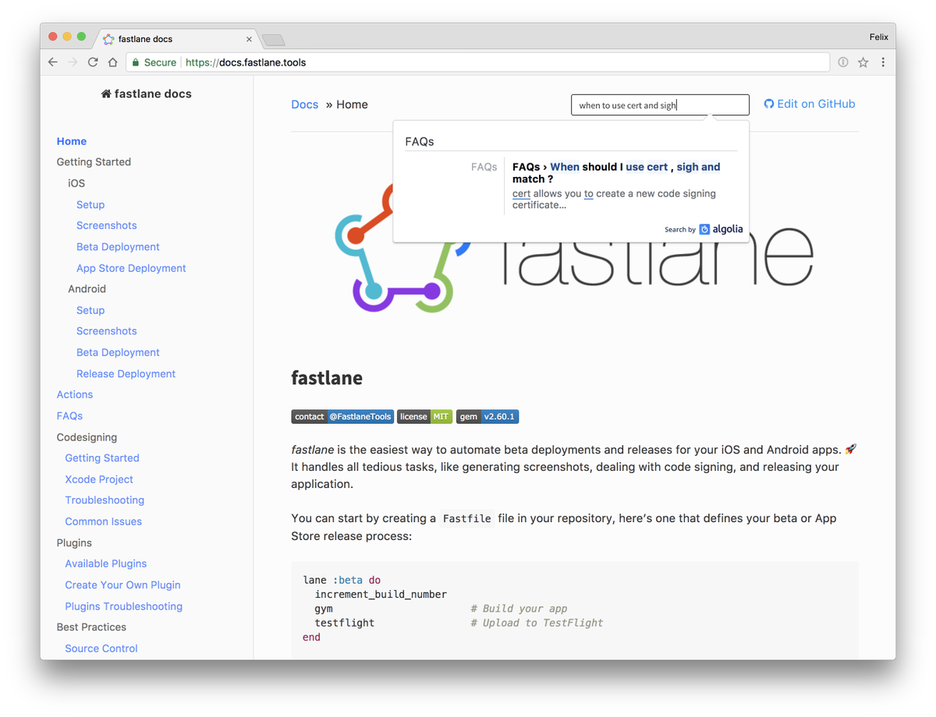Click the Felix profile button
The width and height of the screenshot is (936, 717).
[x=878, y=37]
